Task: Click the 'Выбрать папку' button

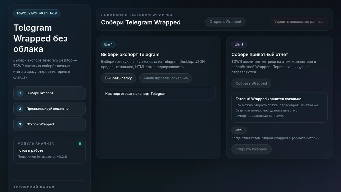Action: click(x=118, y=78)
